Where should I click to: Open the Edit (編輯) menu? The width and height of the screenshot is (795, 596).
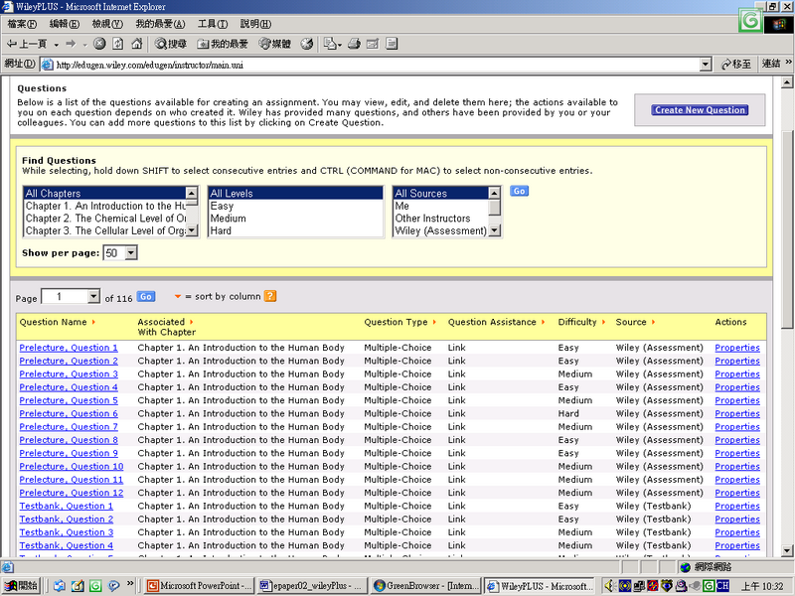tap(65, 24)
